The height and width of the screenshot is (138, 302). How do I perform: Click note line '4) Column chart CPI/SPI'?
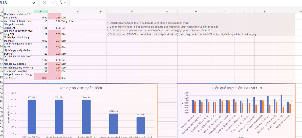(182, 34)
